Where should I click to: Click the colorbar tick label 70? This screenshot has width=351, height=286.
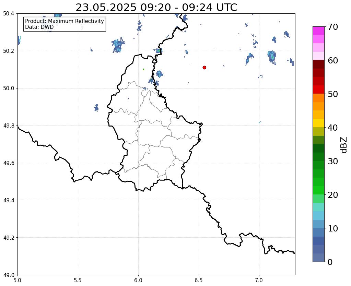(333, 27)
